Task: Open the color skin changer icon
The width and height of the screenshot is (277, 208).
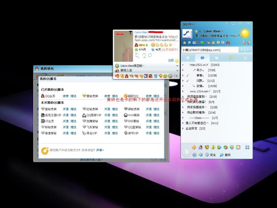Action: 249,43
